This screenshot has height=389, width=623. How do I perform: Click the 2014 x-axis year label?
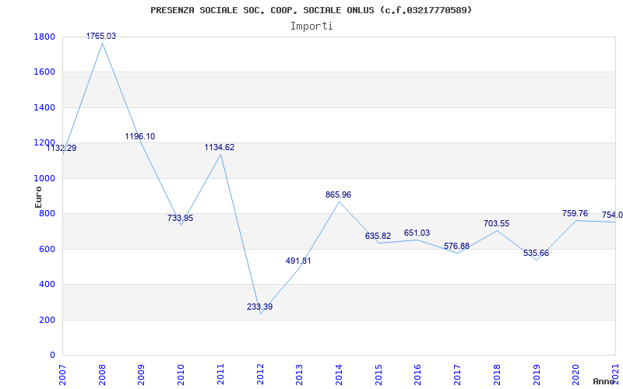point(339,375)
